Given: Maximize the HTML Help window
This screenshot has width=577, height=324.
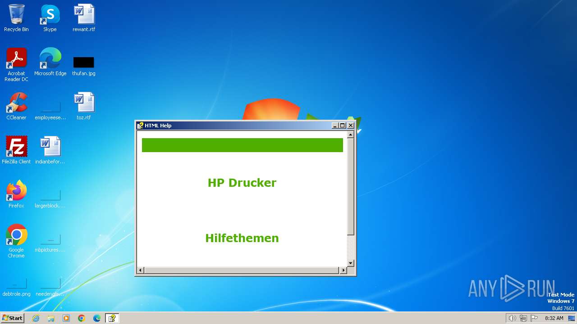Looking at the screenshot, I should tap(342, 126).
